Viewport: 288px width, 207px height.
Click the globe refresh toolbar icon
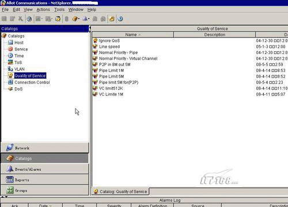[29, 19]
